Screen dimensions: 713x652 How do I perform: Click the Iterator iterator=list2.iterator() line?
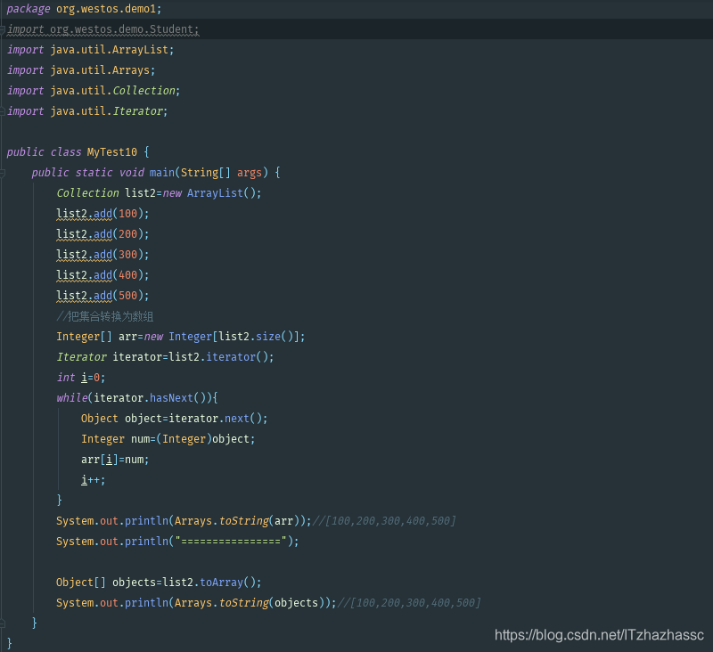(x=165, y=357)
